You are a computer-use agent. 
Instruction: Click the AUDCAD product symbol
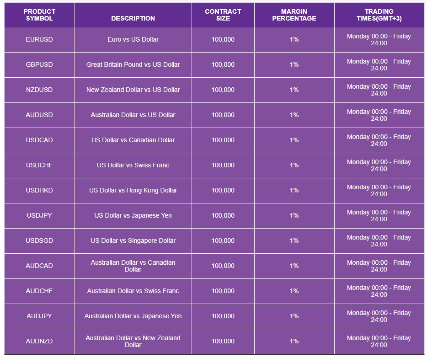click(39, 266)
